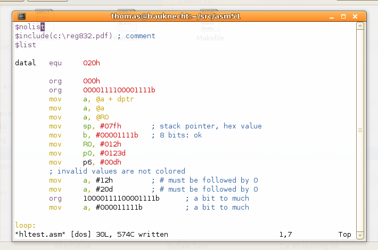This screenshot has height=250, width=378.
Task: Click the 'Top' position indicator
Action: click(345, 235)
